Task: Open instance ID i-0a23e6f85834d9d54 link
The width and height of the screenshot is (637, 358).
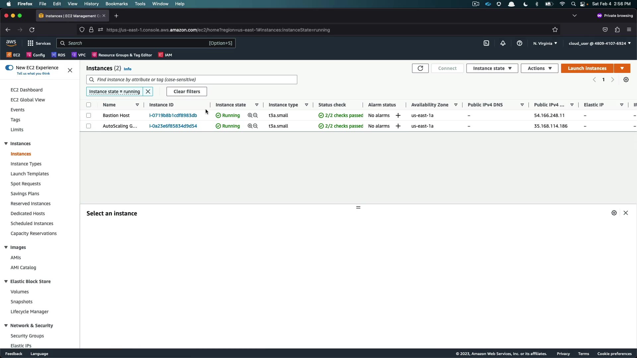Action: pyautogui.click(x=173, y=126)
